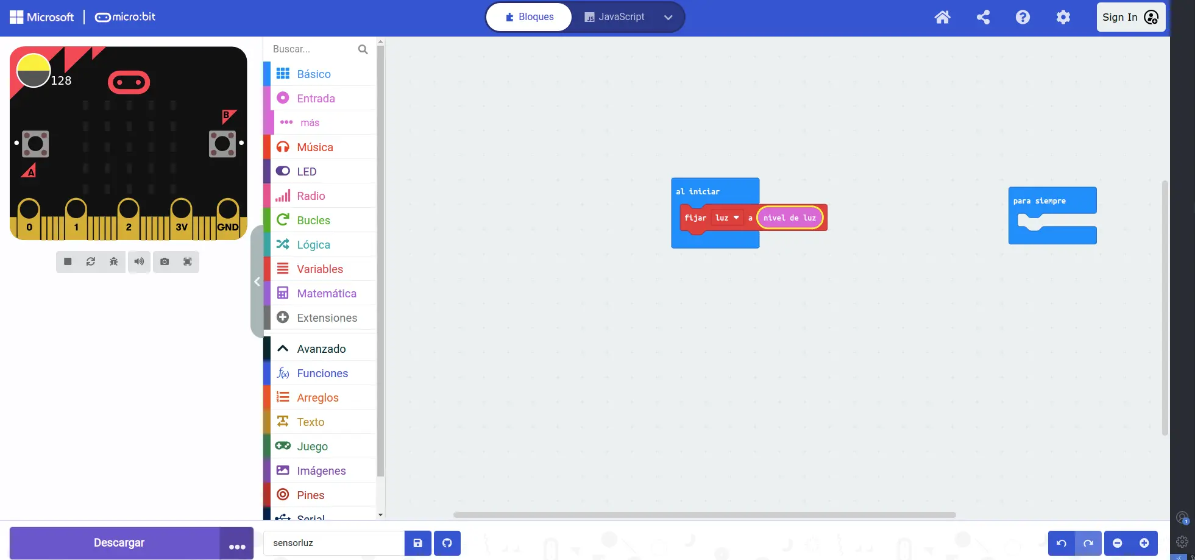Save the sensorluz project
This screenshot has height=560, width=1195.
418,543
